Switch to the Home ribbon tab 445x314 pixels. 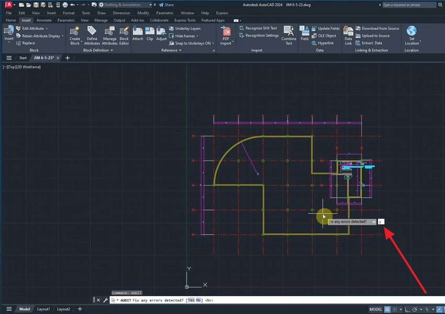[11, 20]
